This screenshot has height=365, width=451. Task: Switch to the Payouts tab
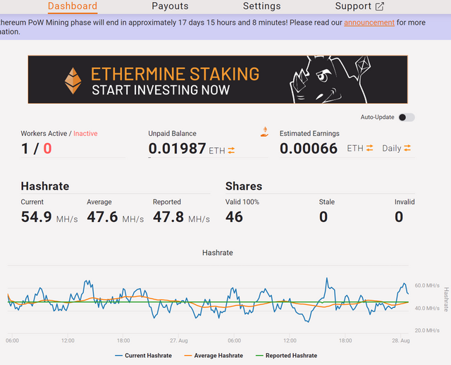point(170,6)
